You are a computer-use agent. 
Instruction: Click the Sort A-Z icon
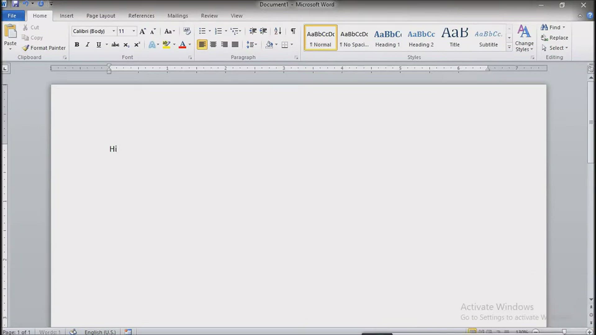[x=278, y=31]
